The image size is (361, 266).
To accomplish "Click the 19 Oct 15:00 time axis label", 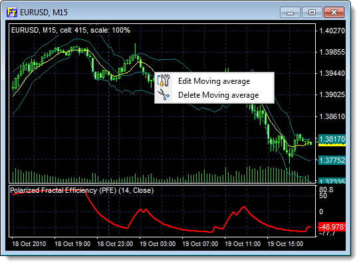I will tap(285, 243).
